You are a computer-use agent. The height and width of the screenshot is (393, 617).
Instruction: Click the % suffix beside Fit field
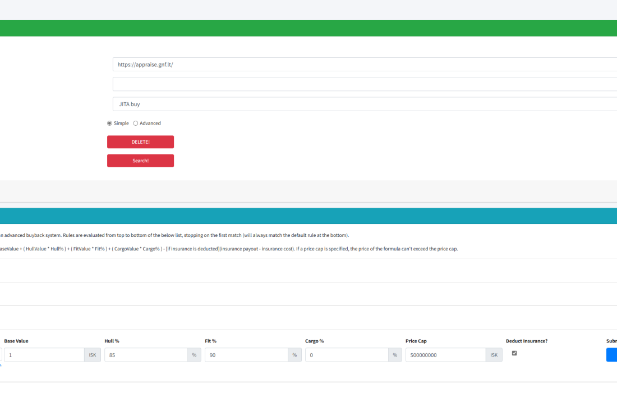(x=294, y=355)
